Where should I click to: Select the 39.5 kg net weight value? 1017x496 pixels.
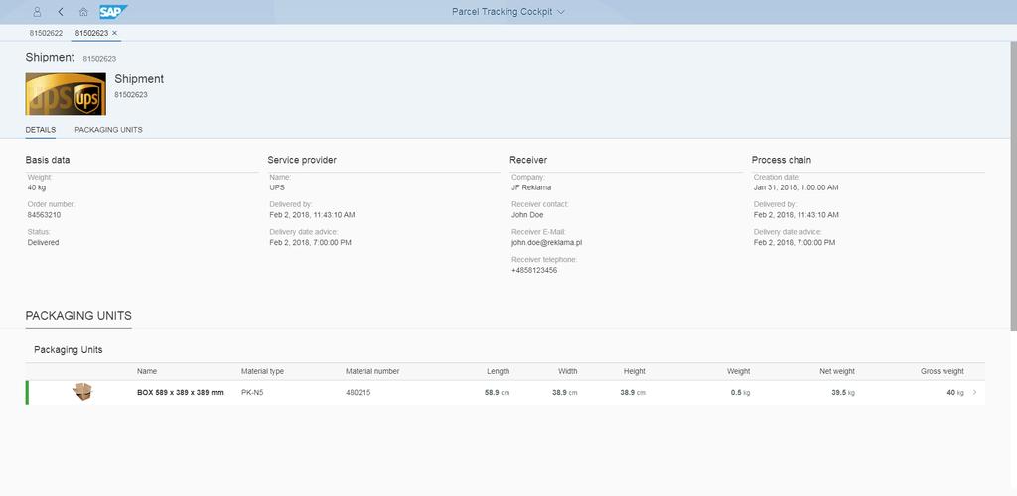843,393
